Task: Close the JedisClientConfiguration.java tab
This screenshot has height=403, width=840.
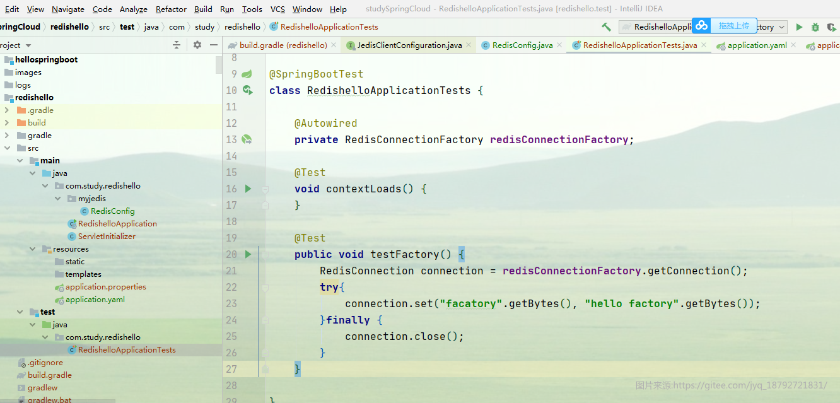Action: (x=469, y=45)
